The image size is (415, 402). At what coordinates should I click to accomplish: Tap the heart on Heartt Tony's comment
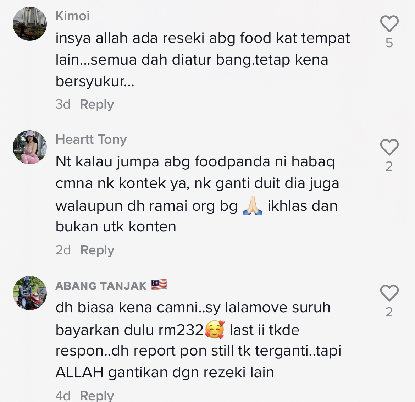(x=389, y=147)
